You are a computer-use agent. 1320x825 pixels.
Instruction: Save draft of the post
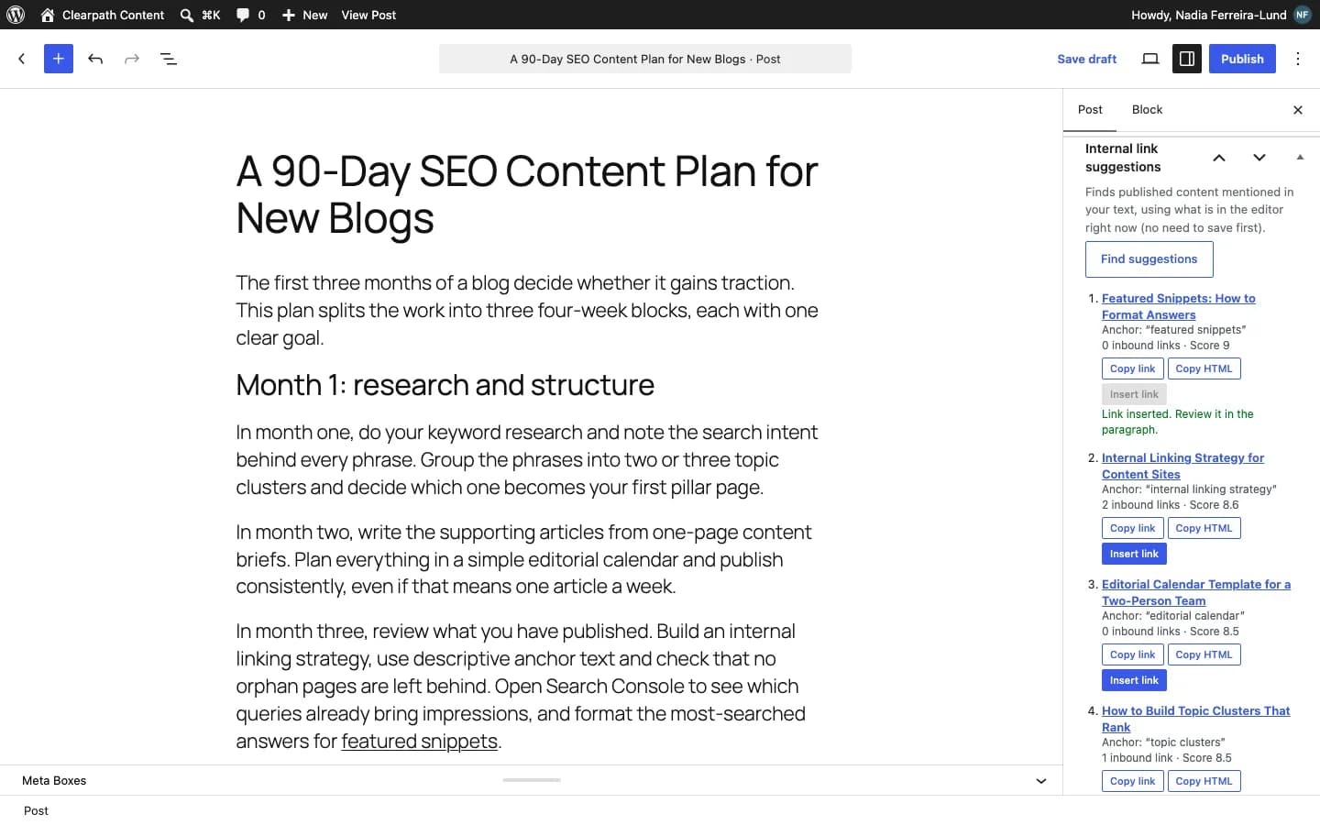1086,59
